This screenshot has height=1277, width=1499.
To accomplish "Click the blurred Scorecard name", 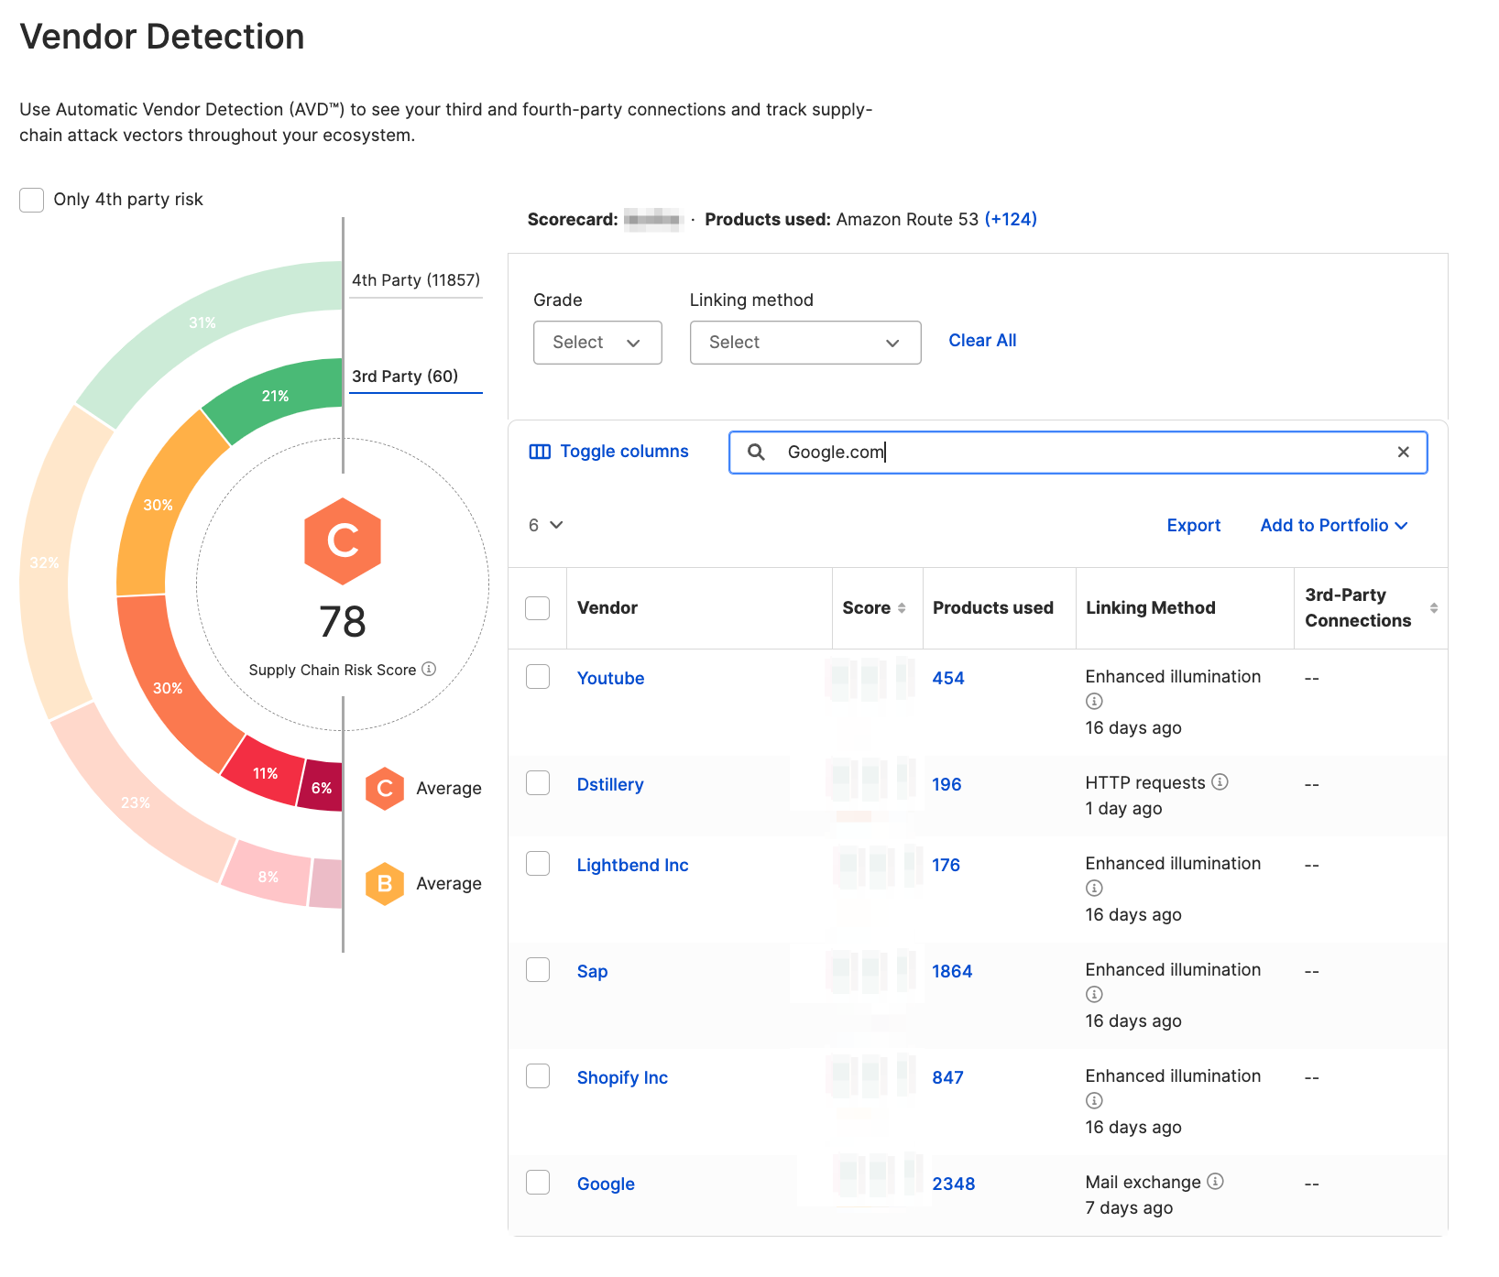I will tap(653, 219).
